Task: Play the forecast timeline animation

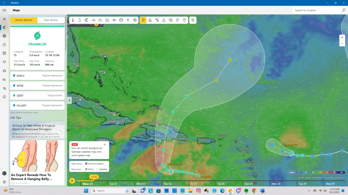Action: (72, 180)
